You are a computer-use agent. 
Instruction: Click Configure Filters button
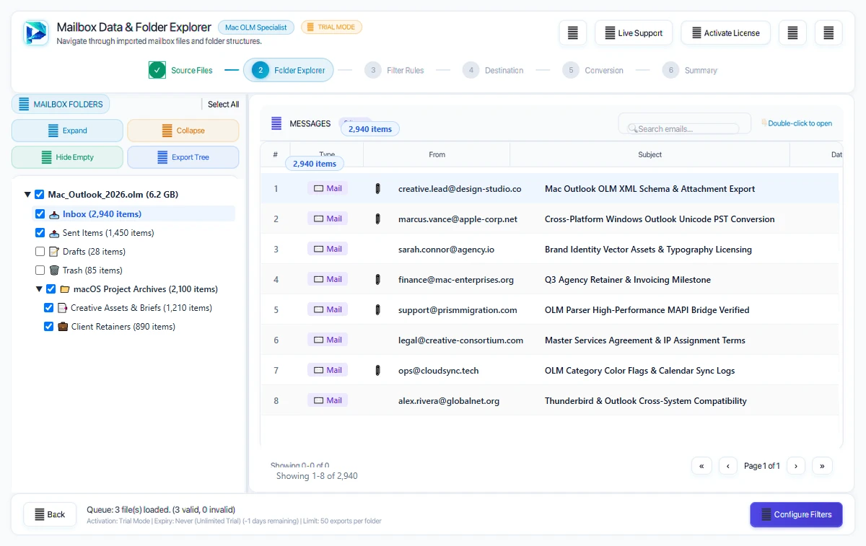[796, 514]
